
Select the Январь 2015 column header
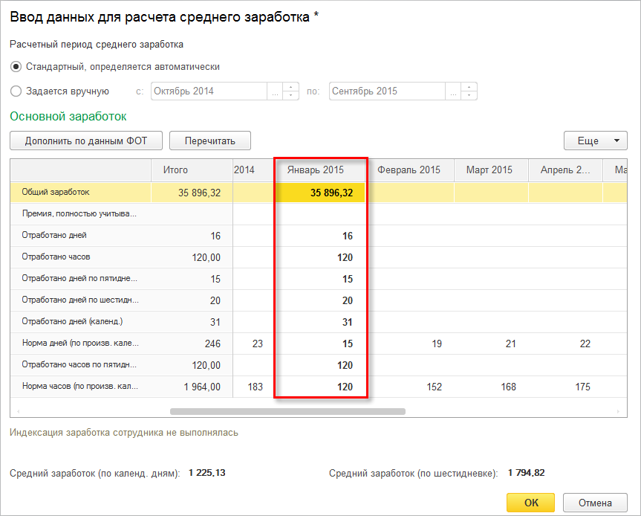click(320, 170)
